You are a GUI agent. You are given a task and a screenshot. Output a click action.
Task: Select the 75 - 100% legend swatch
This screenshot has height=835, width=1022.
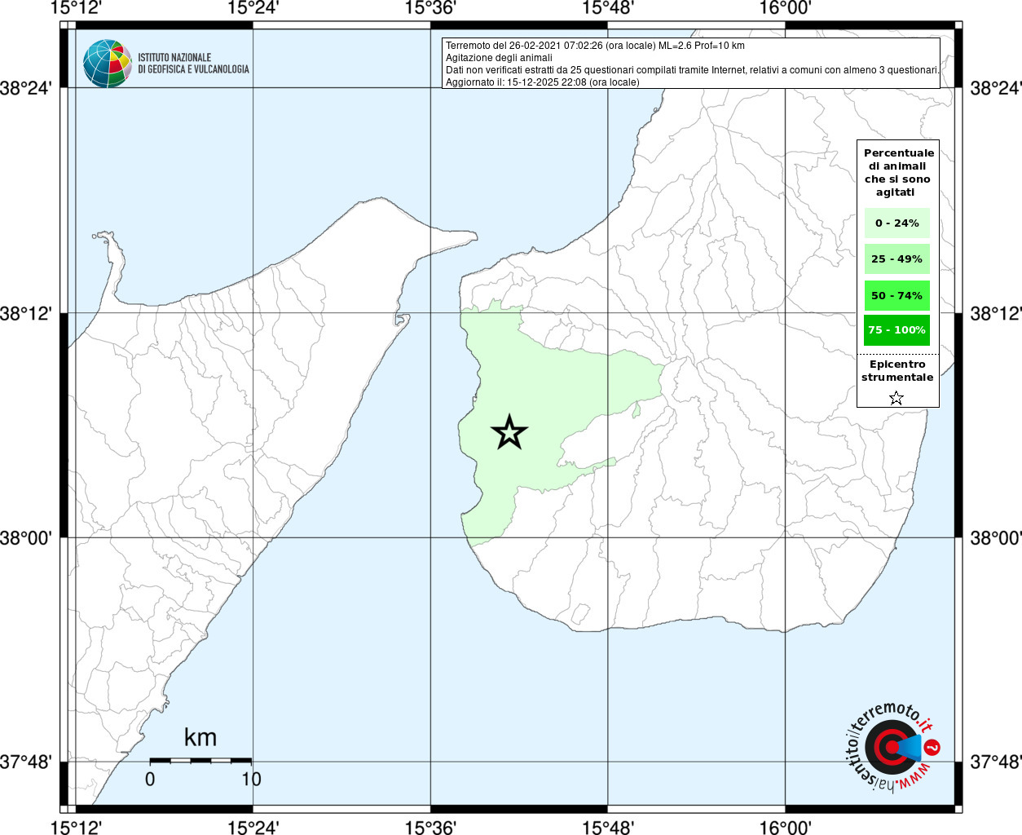[897, 329]
